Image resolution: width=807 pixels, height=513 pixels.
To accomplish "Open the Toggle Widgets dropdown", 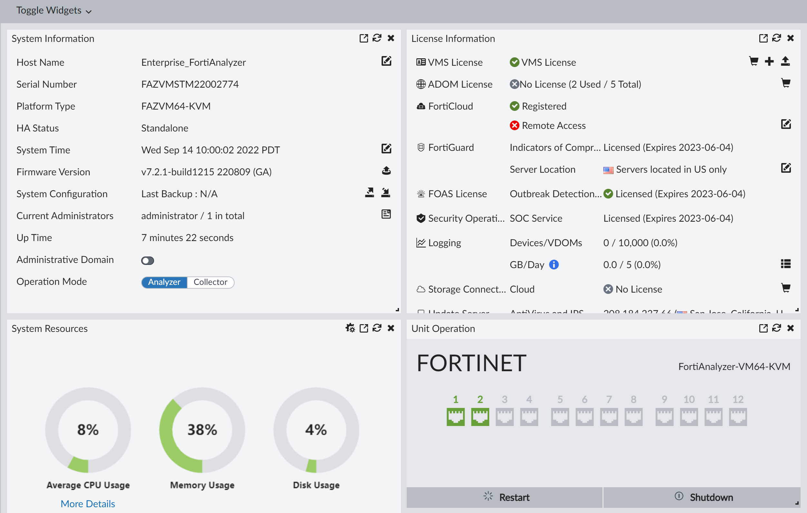I will pyautogui.click(x=53, y=10).
